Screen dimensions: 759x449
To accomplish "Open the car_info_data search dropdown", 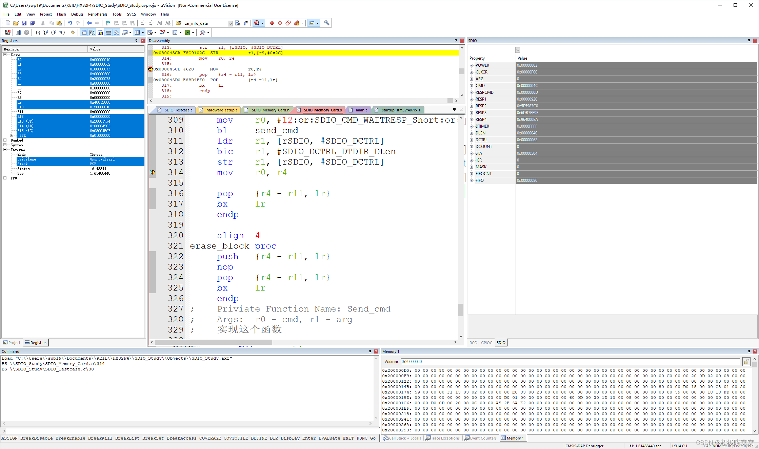I will [x=230, y=23].
